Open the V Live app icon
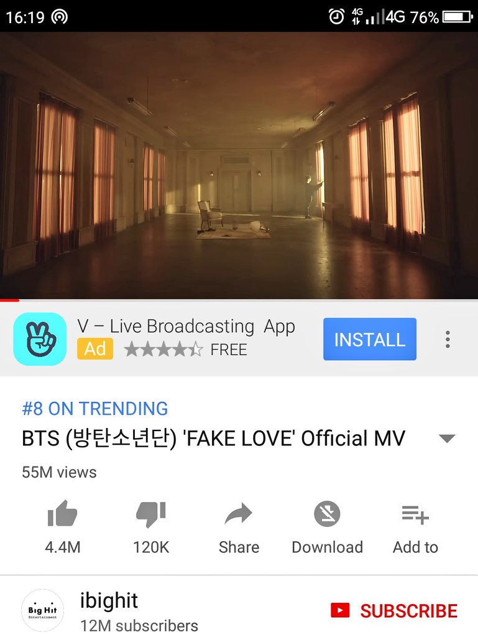 coord(40,339)
